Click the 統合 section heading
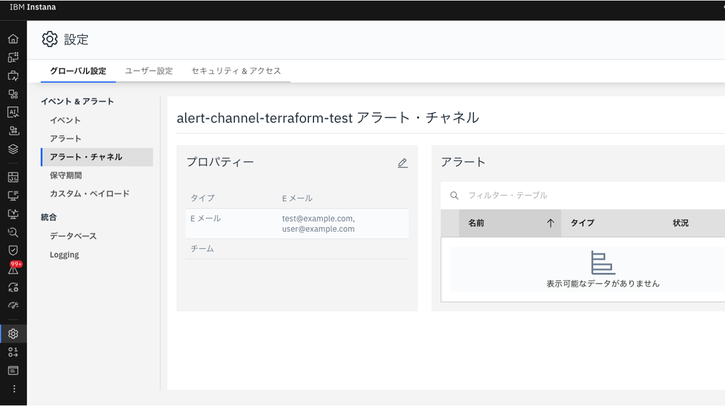This screenshot has height=406, width=725. click(49, 217)
